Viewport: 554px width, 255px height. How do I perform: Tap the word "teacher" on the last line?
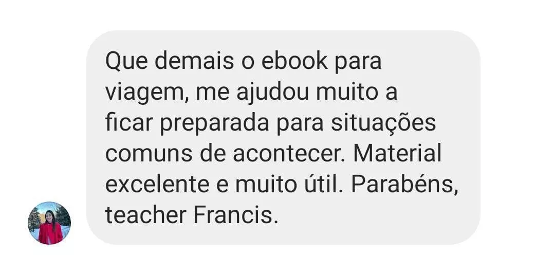pyautogui.click(x=146, y=215)
